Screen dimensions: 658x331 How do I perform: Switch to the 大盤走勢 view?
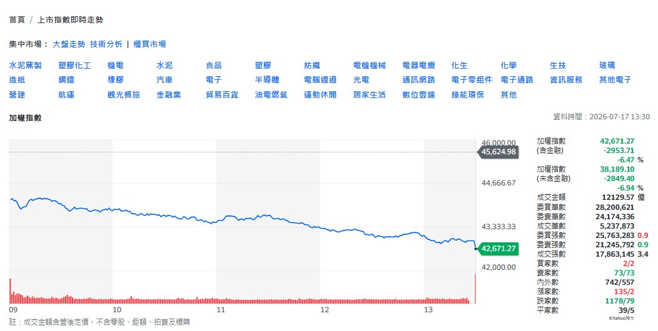coord(69,44)
